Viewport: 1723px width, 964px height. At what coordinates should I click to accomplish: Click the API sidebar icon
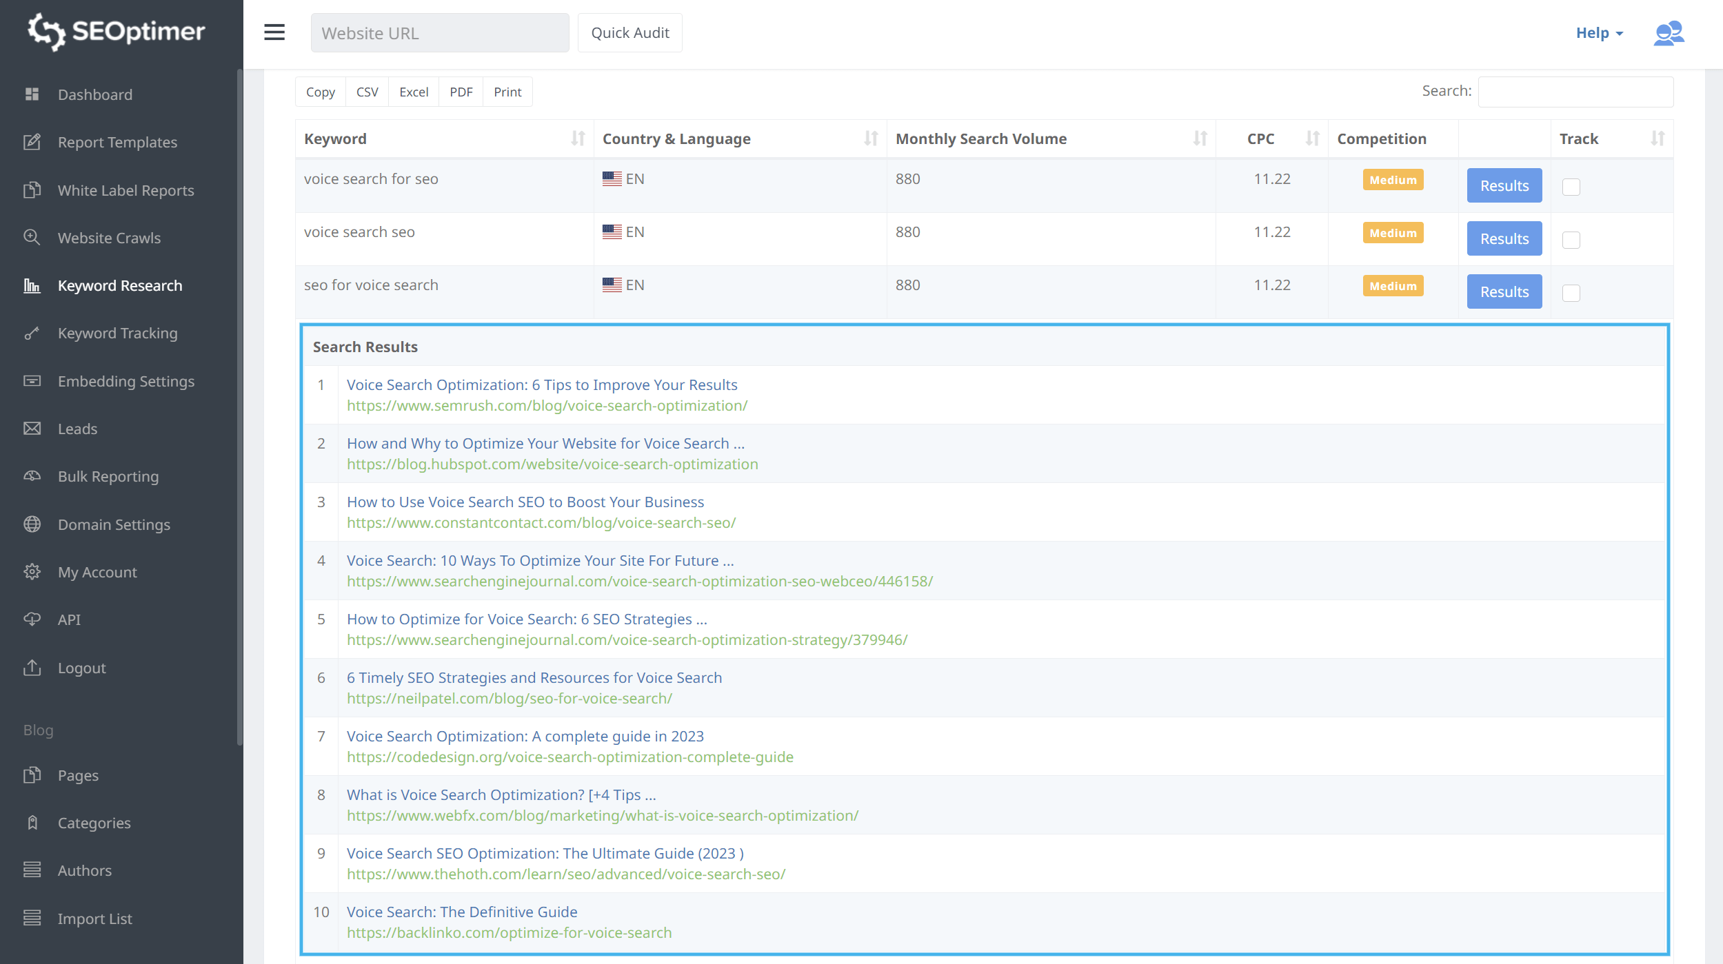[32, 619]
